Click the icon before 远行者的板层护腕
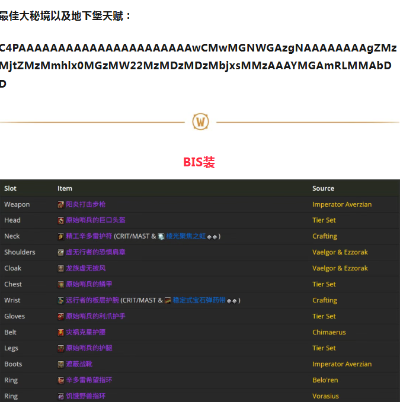The width and height of the screenshot is (400, 402). pyautogui.click(x=60, y=300)
